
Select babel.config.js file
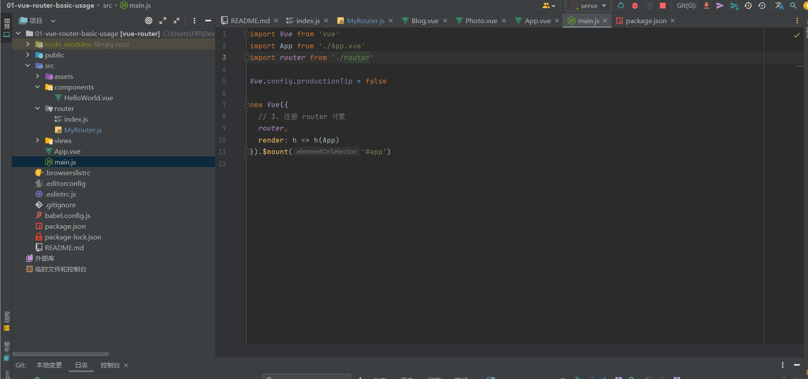68,215
